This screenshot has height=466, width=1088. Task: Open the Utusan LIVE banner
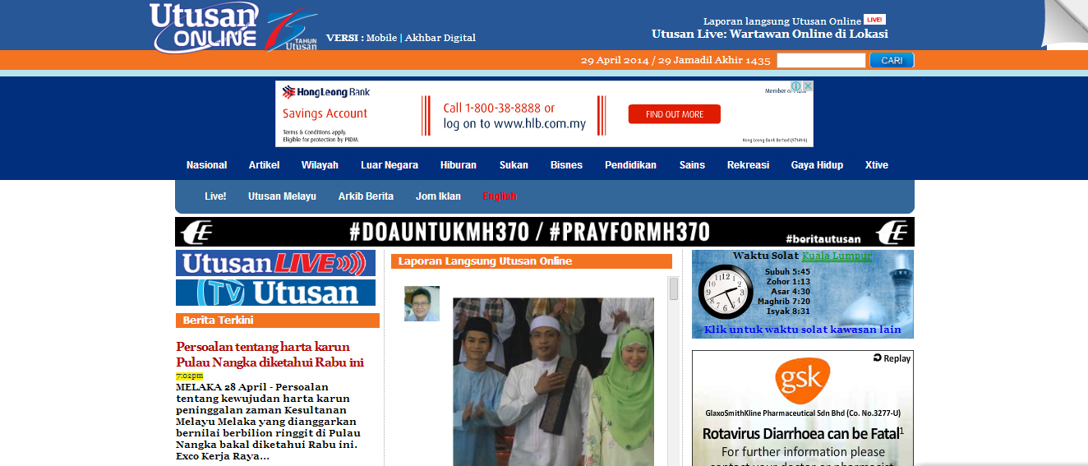(275, 263)
